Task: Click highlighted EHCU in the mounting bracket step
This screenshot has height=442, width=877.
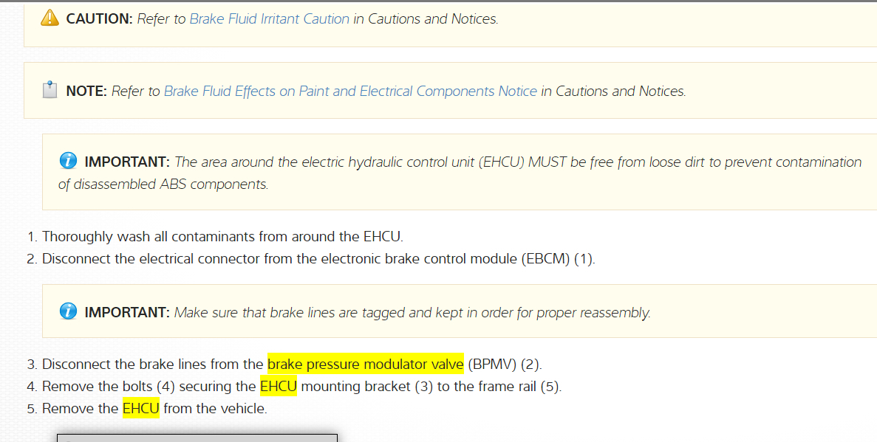Action: pos(278,386)
